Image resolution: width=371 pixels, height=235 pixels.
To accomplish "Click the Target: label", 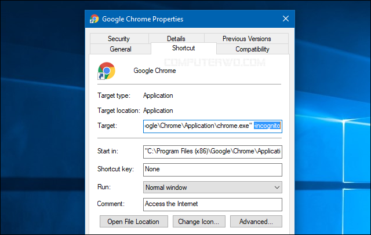I will [107, 126].
